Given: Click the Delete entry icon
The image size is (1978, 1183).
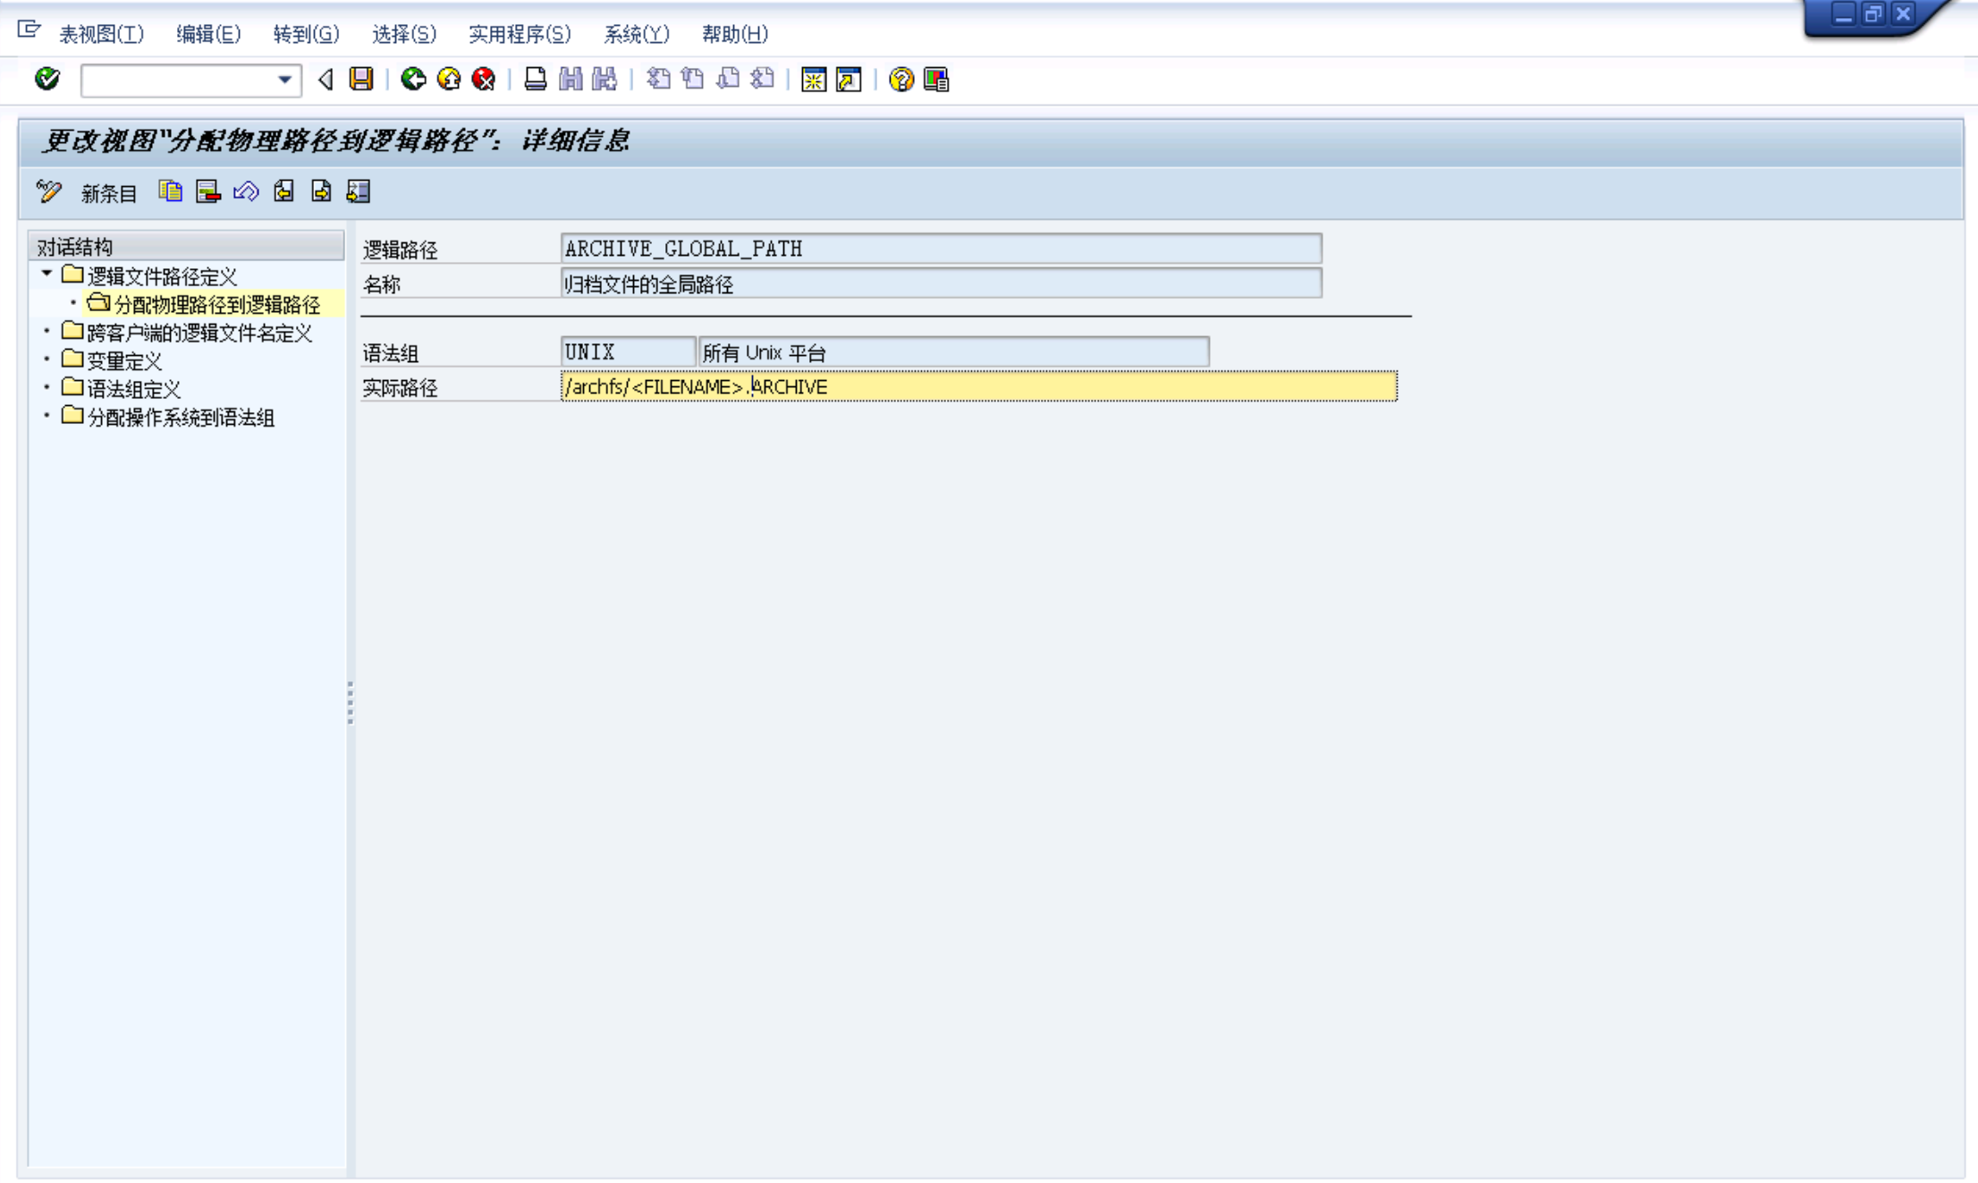Looking at the screenshot, I should coord(208,191).
